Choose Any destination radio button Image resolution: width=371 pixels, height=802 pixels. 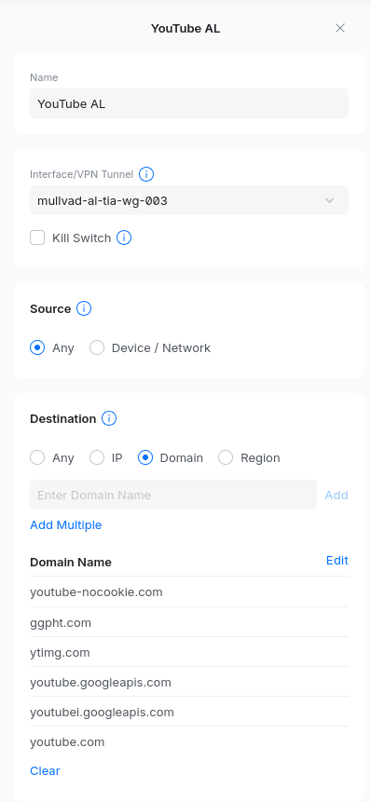[x=37, y=457]
